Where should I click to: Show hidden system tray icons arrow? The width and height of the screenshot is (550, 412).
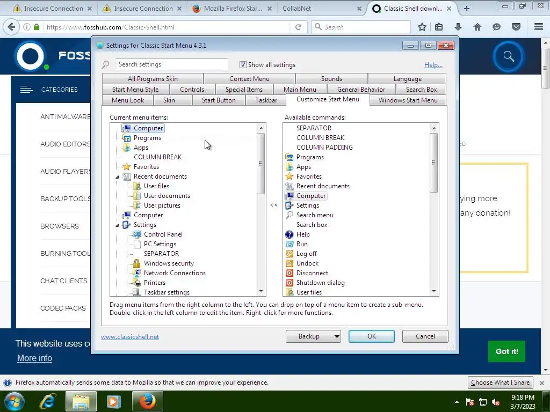coord(457,402)
